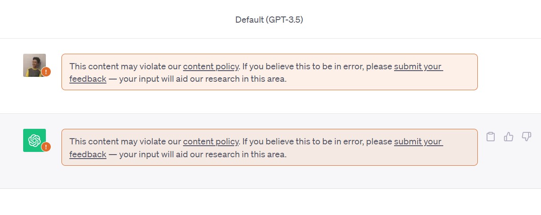This screenshot has width=541, height=215.
Task: Open content policy link in user message
Action: pos(211,67)
